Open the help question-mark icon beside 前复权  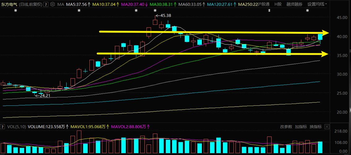tap(46, 4)
